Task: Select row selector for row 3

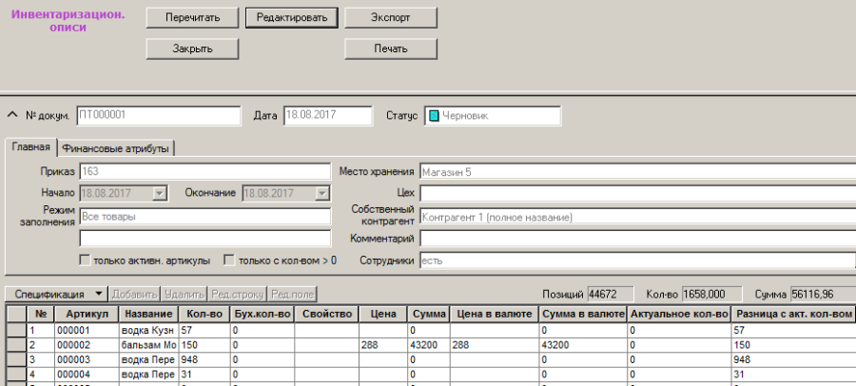Action: (16, 359)
